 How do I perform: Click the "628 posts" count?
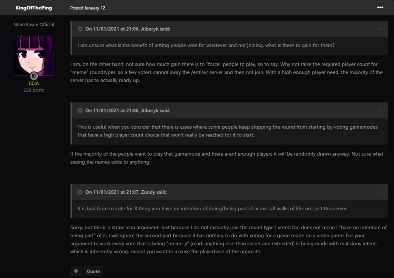click(34, 90)
